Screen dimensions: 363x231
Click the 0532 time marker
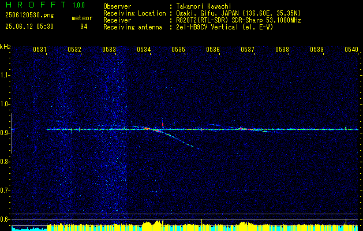pyautogui.click(x=74, y=49)
